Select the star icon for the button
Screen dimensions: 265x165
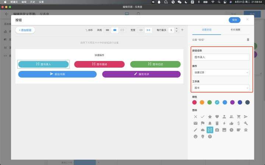(210, 116)
